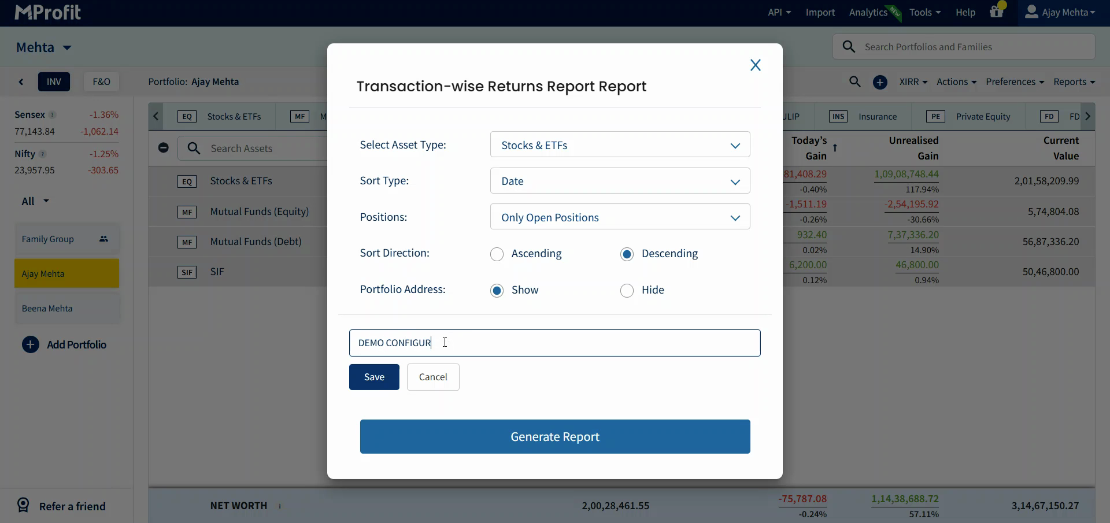Switch to the F&O tab
The height and width of the screenshot is (523, 1110).
101,82
